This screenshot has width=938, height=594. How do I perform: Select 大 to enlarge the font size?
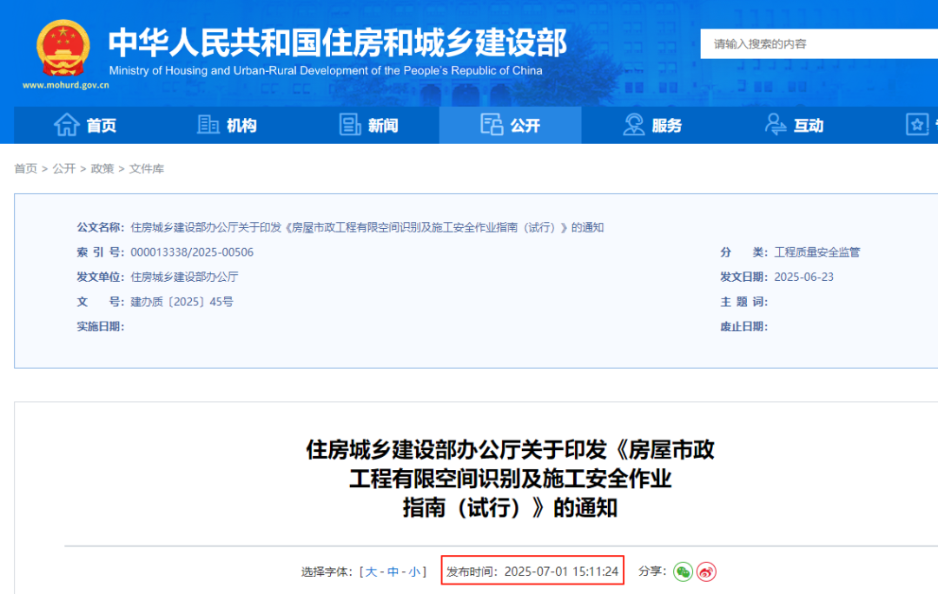[x=372, y=571]
